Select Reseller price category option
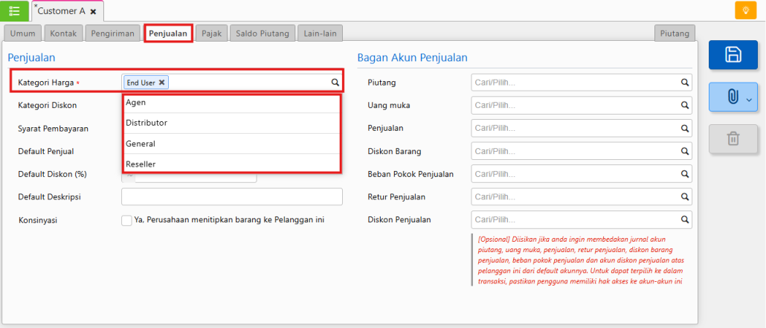 (231, 164)
